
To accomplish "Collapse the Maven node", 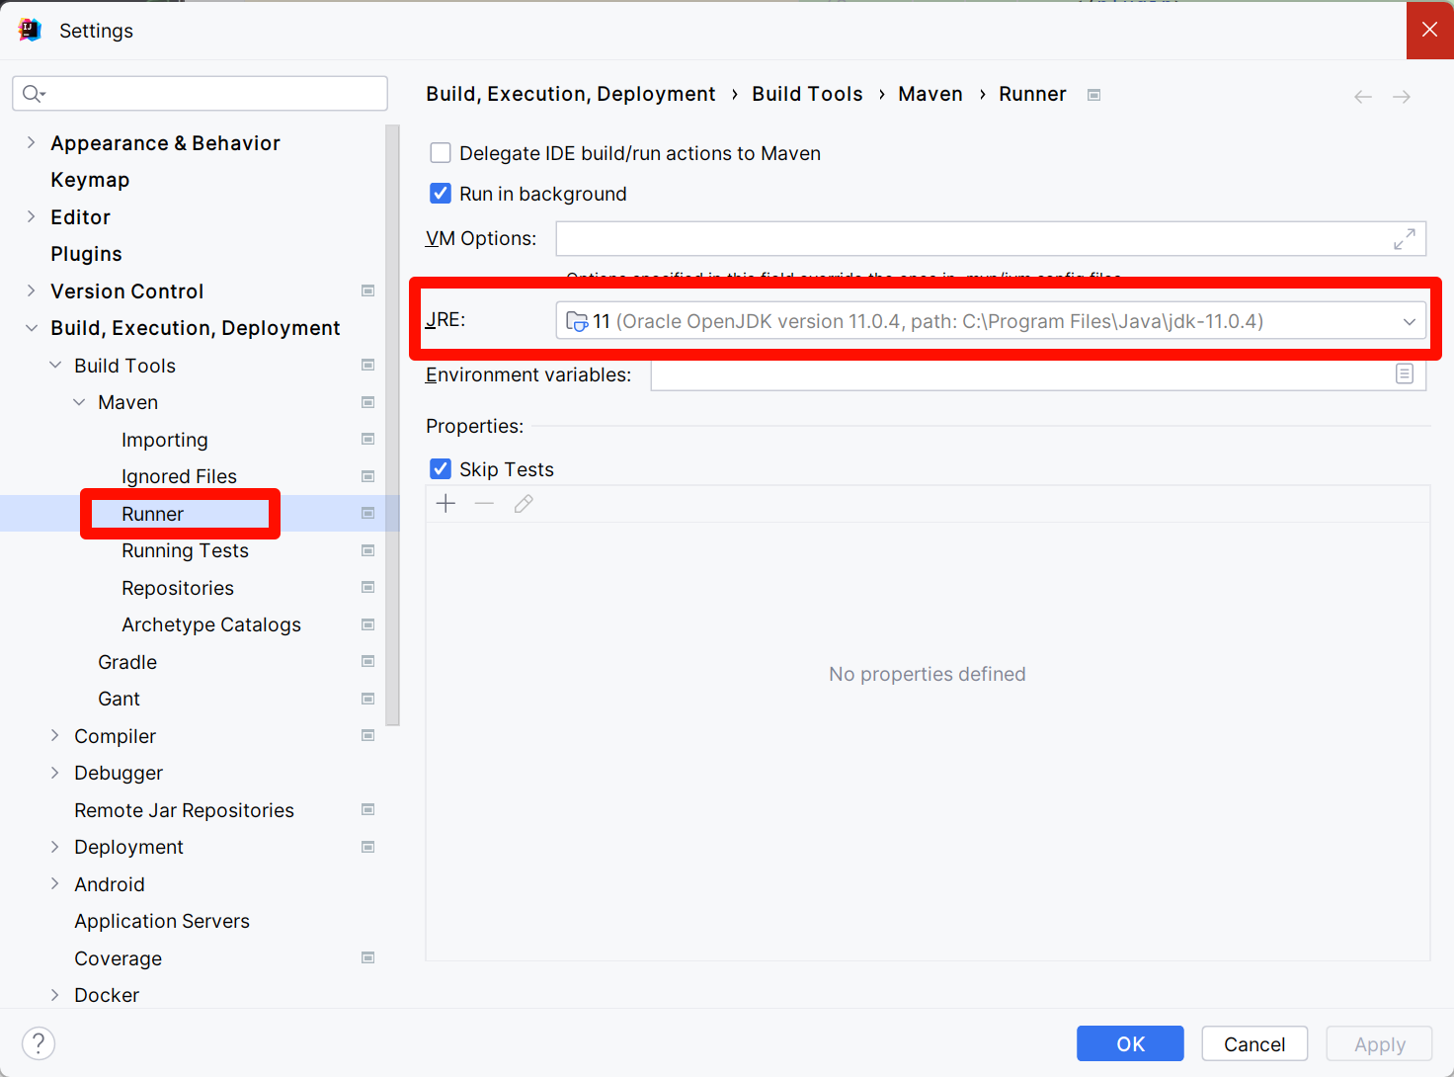I will 79,402.
